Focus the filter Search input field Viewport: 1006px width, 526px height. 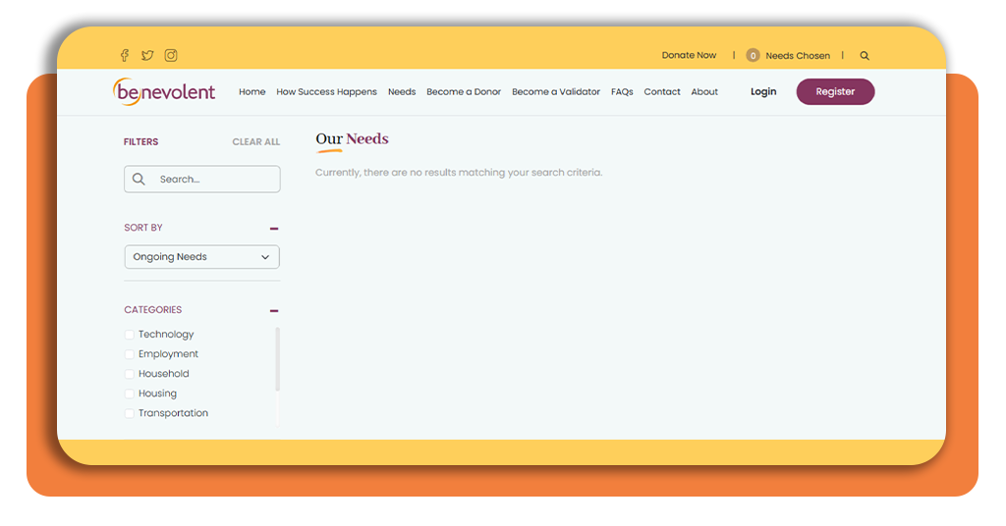202,179
